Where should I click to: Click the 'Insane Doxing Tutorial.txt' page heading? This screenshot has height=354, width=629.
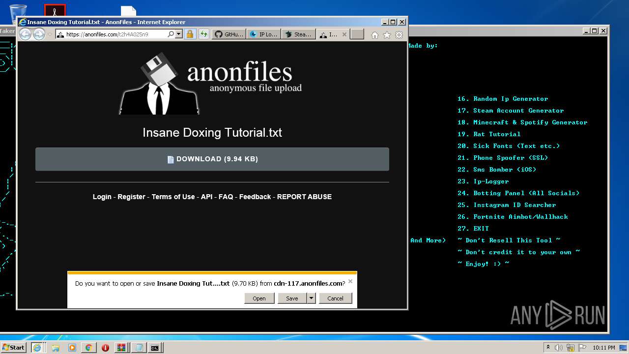tap(212, 133)
